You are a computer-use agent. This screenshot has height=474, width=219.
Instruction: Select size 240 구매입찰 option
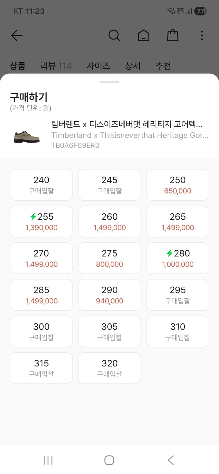coord(41,185)
